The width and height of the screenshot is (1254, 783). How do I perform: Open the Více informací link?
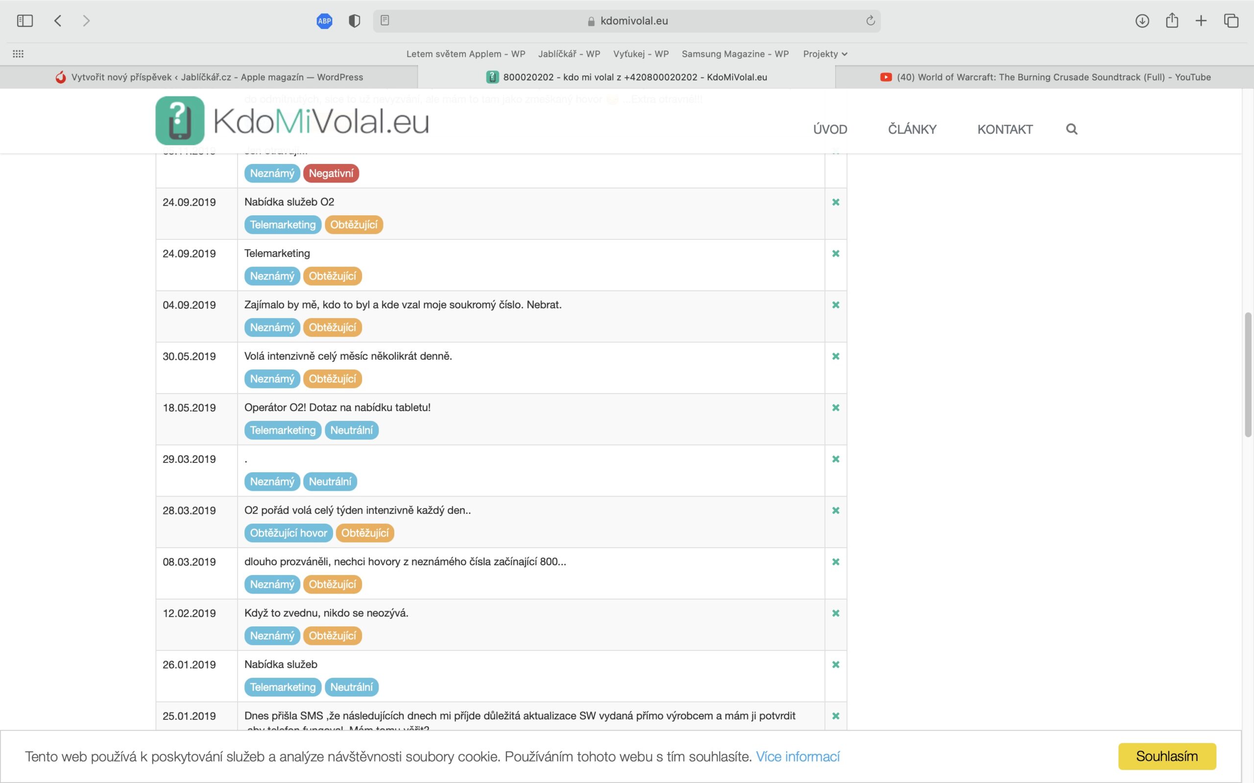797,757
